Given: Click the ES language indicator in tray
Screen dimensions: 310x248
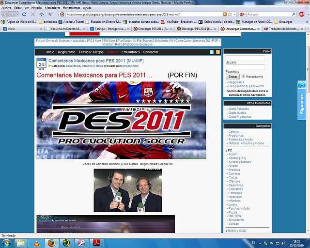Looking at the screenshot, I should (253, 243).
